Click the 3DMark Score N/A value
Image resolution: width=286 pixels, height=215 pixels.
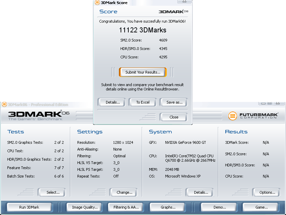point(266,142)
